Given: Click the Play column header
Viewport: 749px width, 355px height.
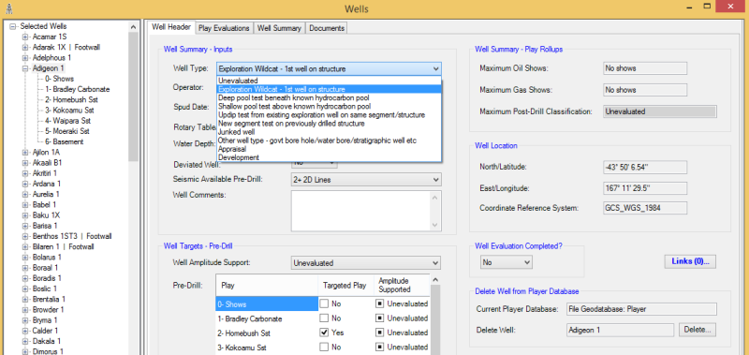Looking at the screenshot, I should point(267,286).
